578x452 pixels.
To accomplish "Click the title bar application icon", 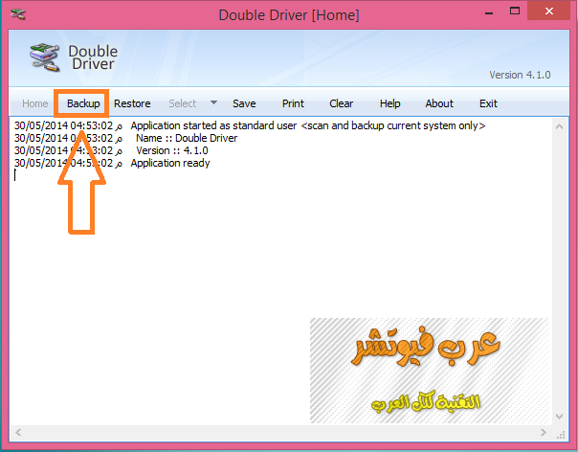I will click(17, 14).
